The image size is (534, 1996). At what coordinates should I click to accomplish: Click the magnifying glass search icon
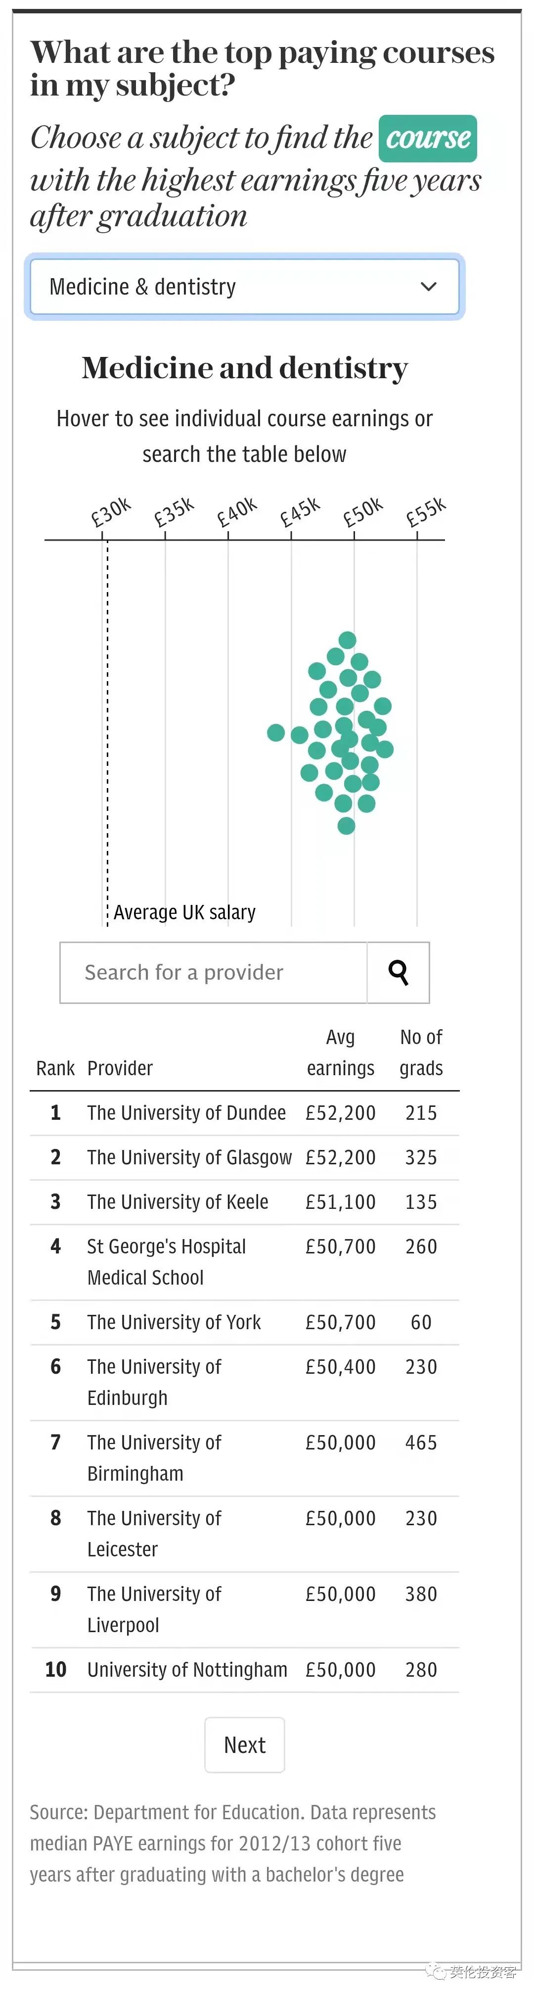tap(399, 972)
